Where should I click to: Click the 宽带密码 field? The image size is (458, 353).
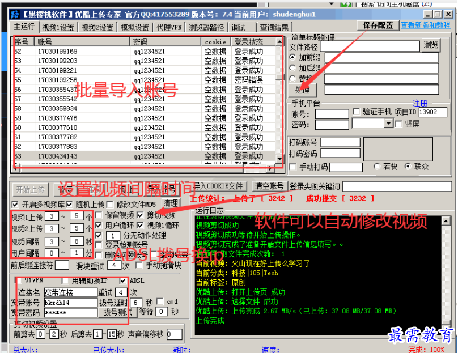[x=70, y=313]
